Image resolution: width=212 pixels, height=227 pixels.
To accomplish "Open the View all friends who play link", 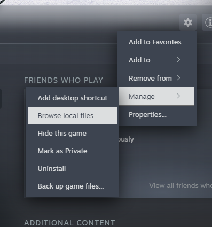I will (180, 186).
